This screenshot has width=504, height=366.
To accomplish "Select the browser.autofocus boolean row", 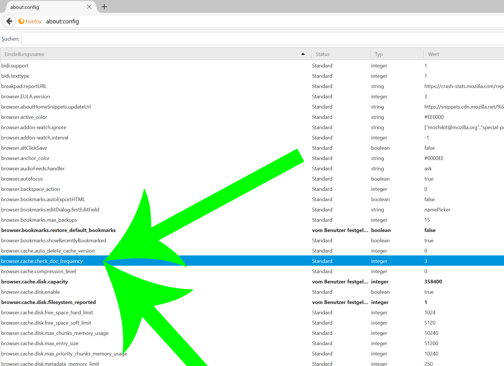I will click(x=22, y=179).
